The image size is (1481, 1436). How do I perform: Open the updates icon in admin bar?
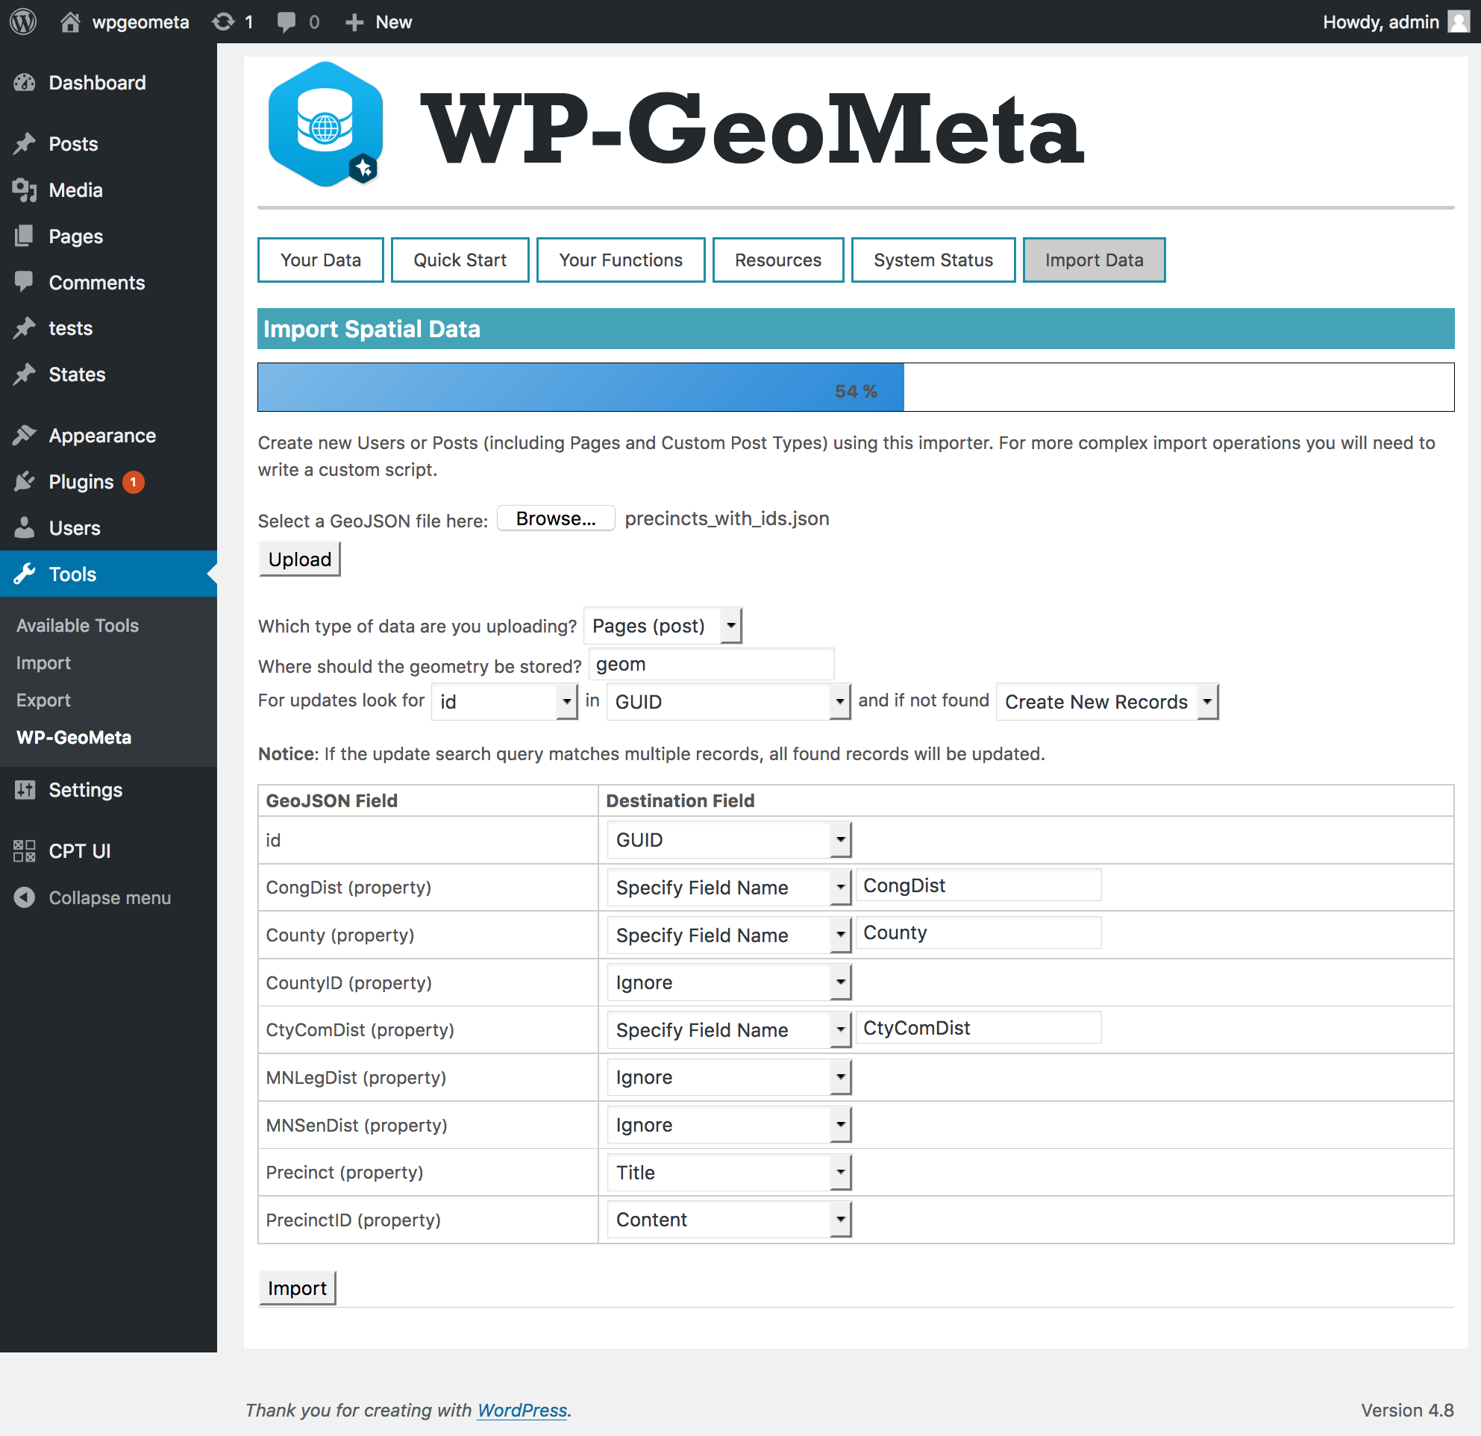click(x=224, y=22)
